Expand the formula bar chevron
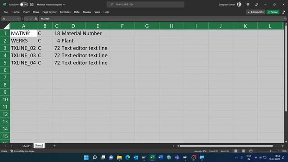Viewport: 288px width, 162px height. click(x=284, y=19)
